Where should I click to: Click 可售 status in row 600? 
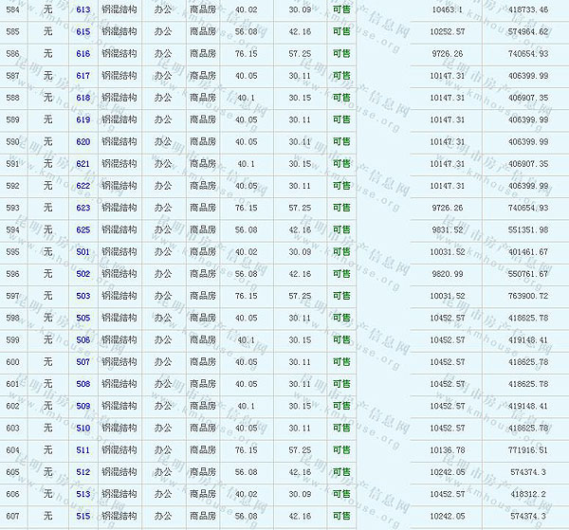point(340,362)
